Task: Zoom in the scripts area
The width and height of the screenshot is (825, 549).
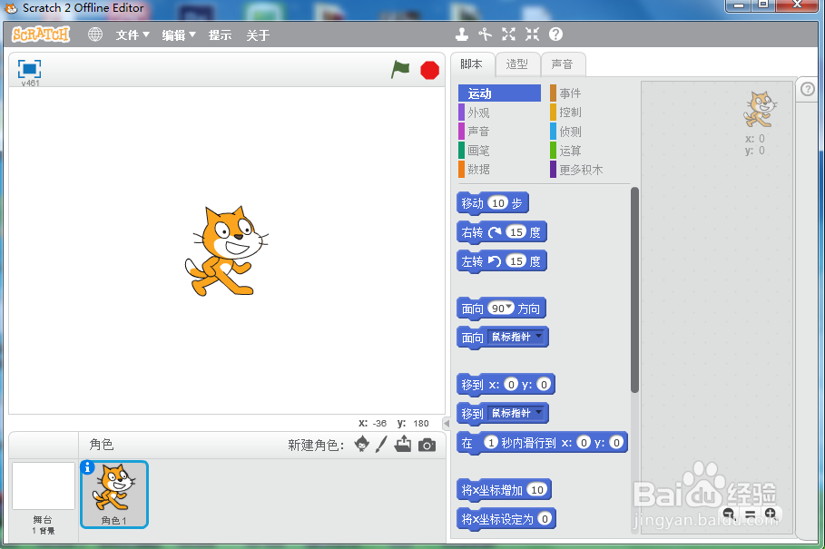Action: 771,514
